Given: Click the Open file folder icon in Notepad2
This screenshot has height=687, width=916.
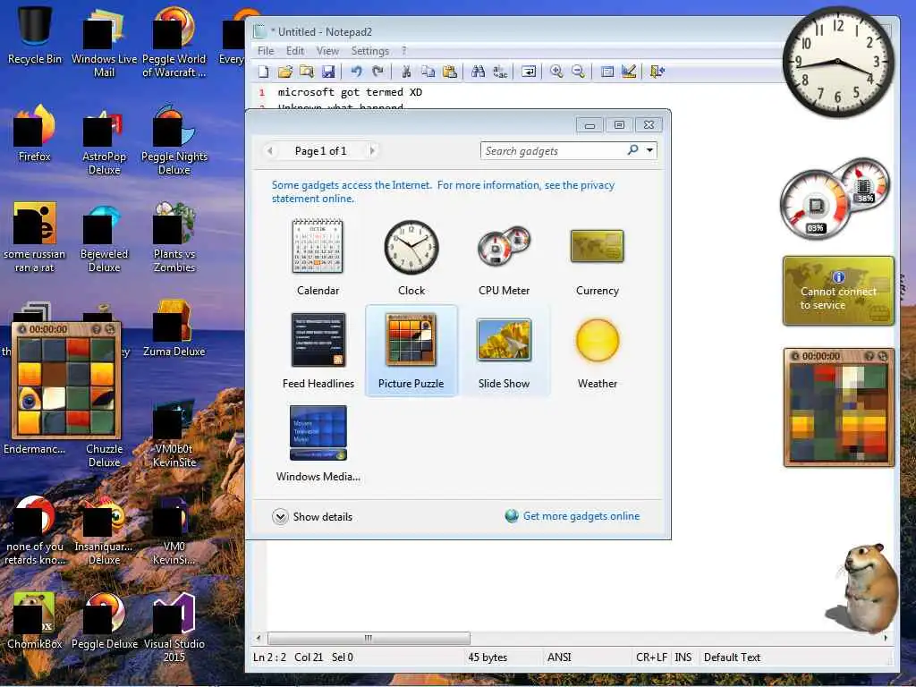Looking at the screenshot, I should pyautogui.click(x=285, y=72).
